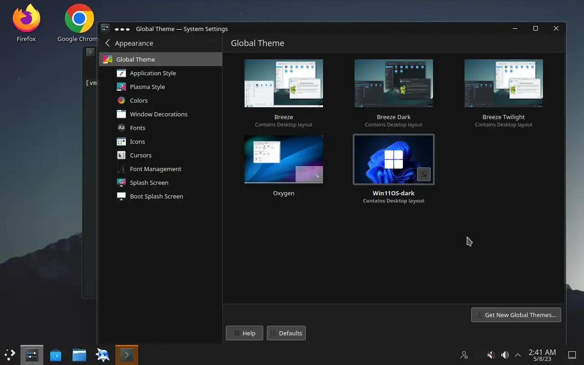The image size is (584, 365).
Task: Select the Breeze theme thumbnail
Action: point(284,83)
